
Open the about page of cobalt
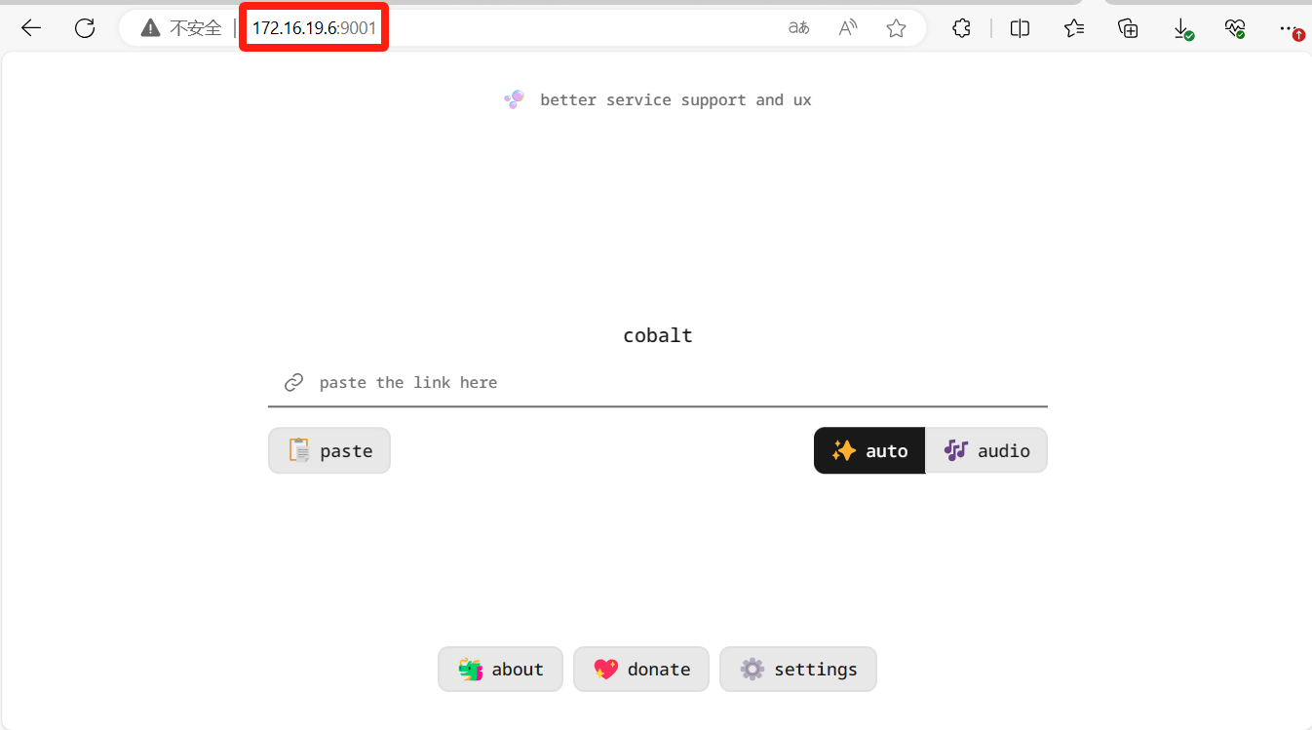click(x=500, y=670)
